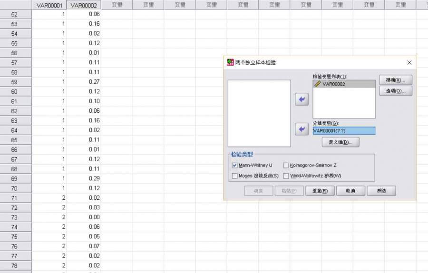Click the arrow button beside the grouping variable field
The width and height of the screenshot is (428, 273).
pyautogui.click(x=302, y=129)
